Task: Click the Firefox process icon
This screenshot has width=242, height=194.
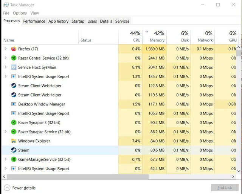Action: 14,49
